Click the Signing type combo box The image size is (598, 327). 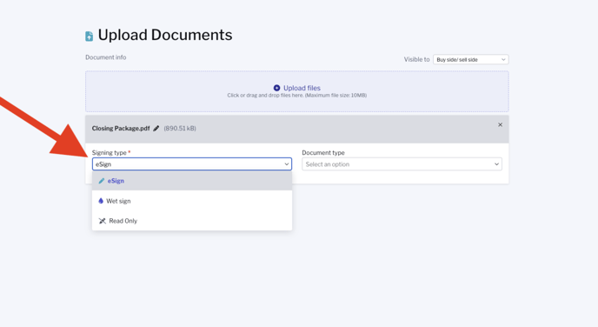coord(192,164)
